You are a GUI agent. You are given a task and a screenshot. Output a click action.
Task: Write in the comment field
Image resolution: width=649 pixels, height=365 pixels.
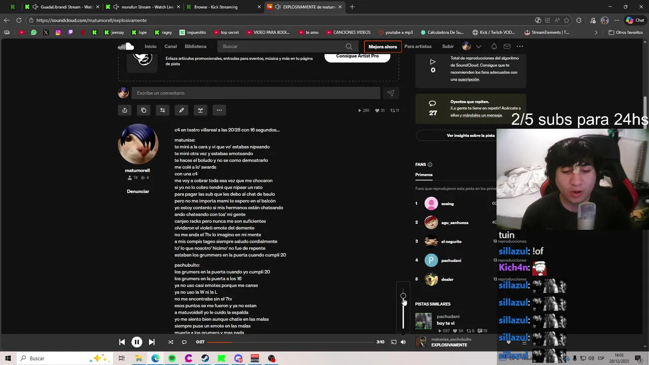pyautogui.click(x=256, y=93)
